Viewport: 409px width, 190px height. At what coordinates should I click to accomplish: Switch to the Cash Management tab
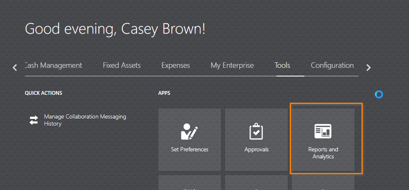click(53, 65)
